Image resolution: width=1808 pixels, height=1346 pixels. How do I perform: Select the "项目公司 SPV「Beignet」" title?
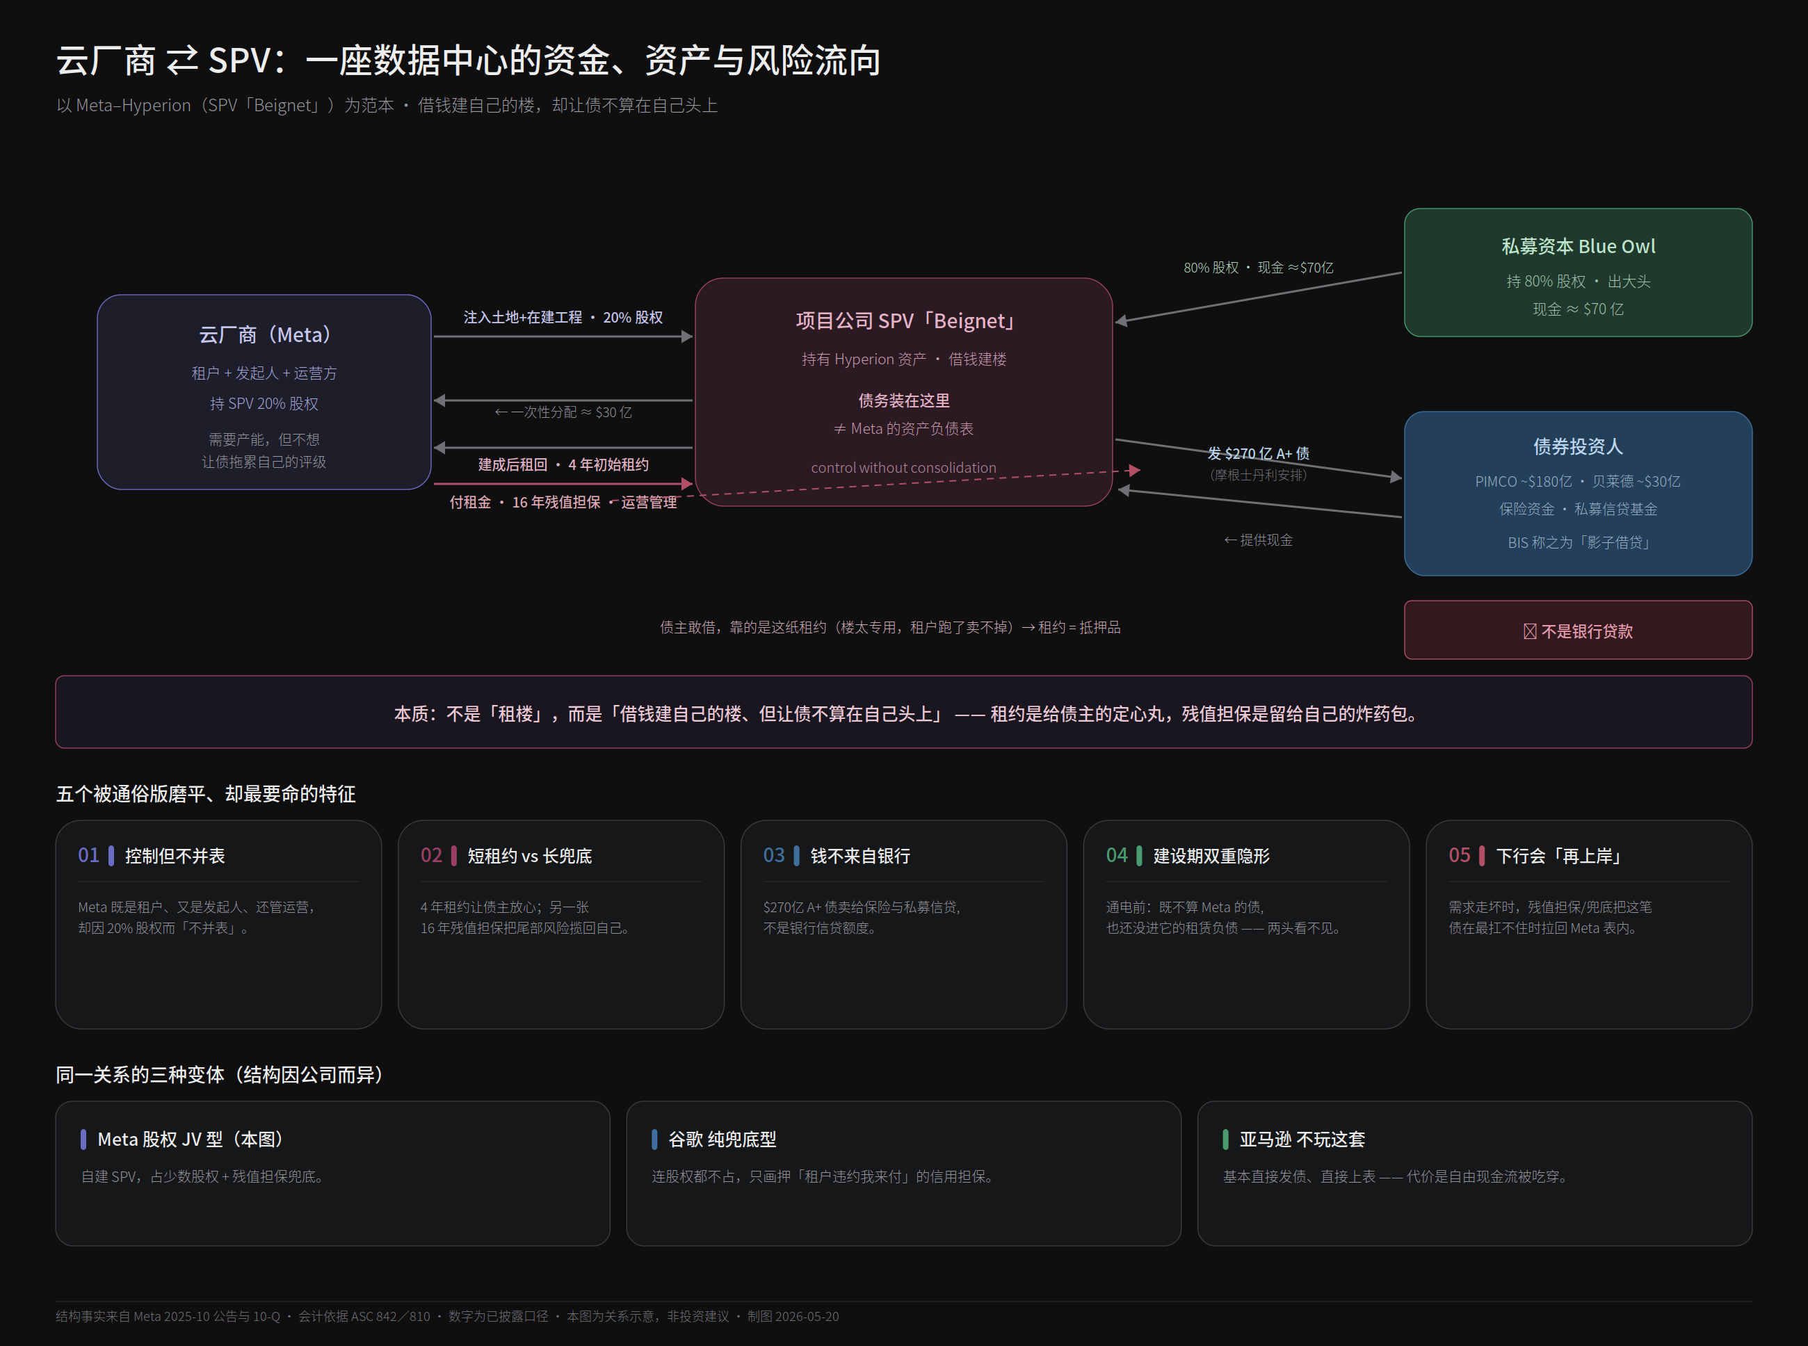903,321
